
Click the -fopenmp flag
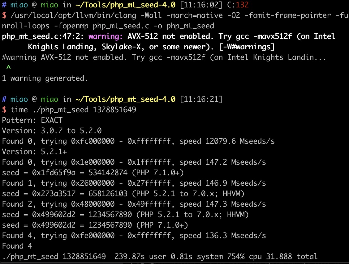click(x=71, y=26)
